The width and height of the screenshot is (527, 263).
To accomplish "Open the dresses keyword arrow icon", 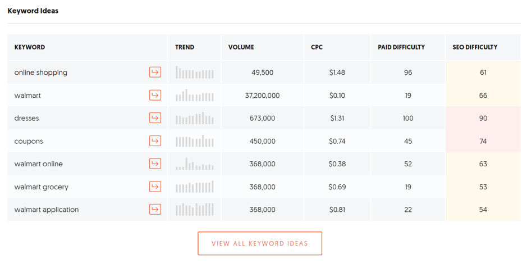I will [x=155, y=118].
